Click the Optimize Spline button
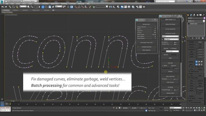206x116 pixels. 170,93
